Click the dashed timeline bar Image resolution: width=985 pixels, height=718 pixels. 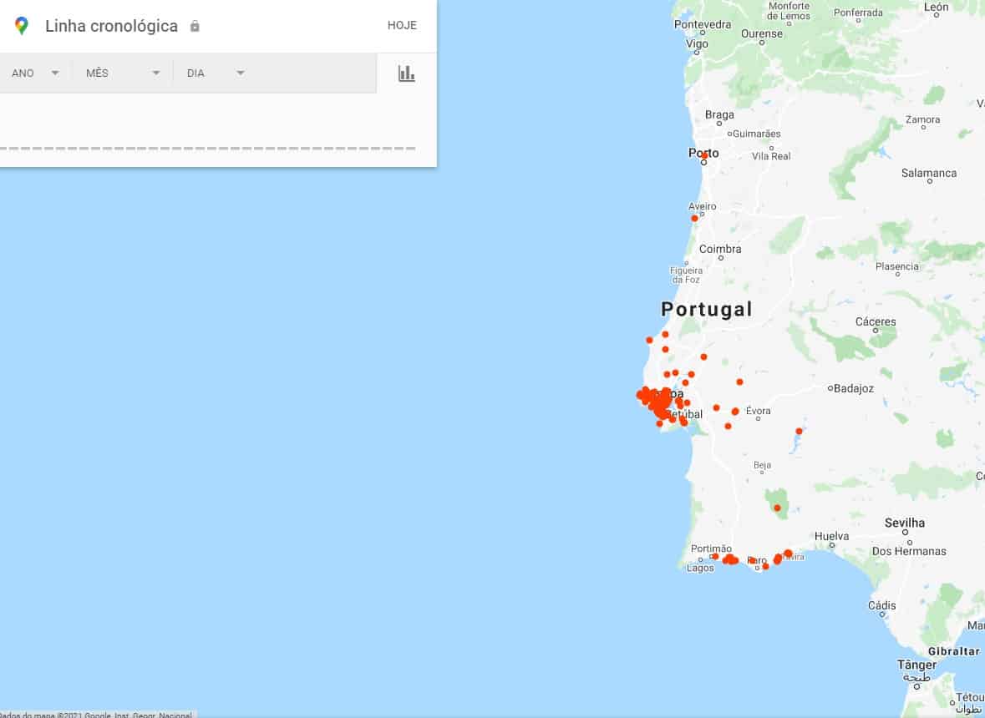point(207,149)
